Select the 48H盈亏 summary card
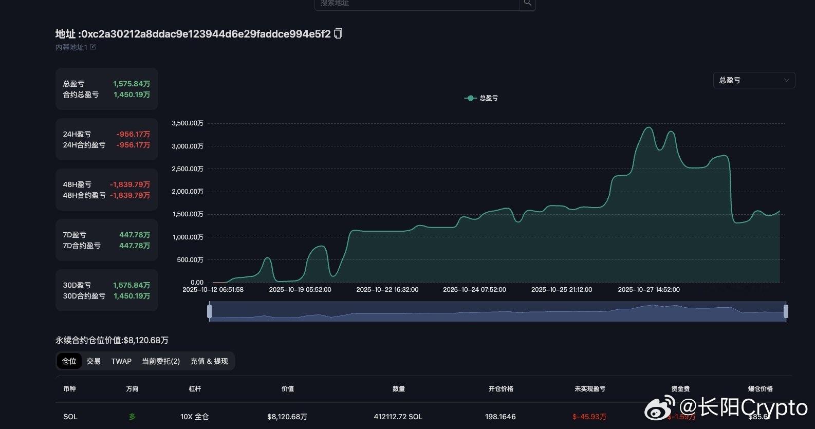The width and height of the screenshot is (815, 429). [107, 190]
